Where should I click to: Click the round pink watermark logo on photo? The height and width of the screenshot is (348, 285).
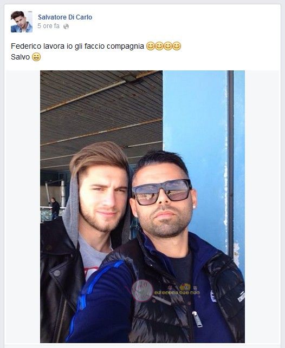click(x=142, y=290)
